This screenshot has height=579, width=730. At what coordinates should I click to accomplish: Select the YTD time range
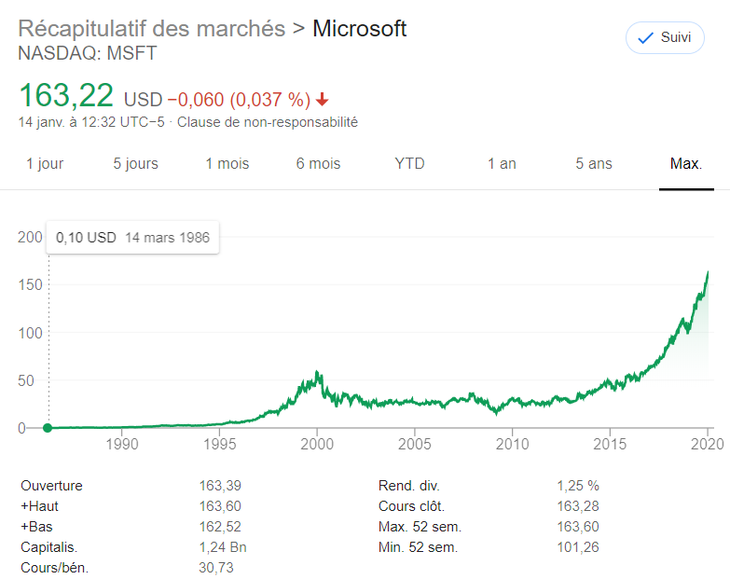click(x=409, y=164)
